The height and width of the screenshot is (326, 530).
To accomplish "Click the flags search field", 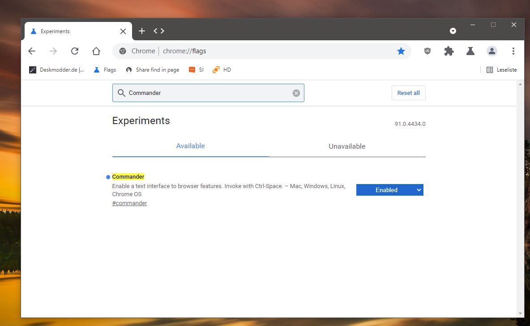I will [208, 93].
